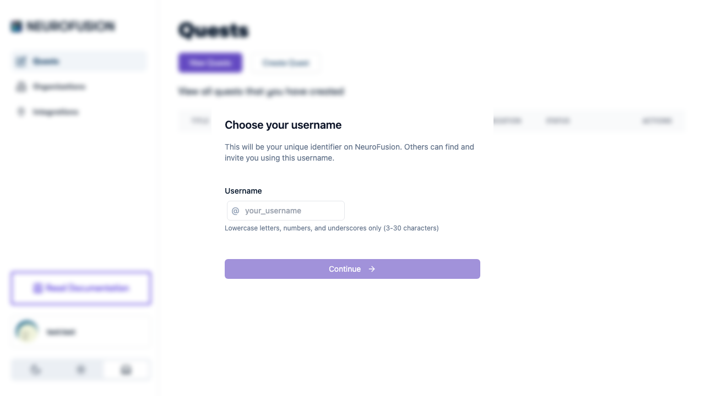Switch to the Create Quest tab
Image resolution: width=705 pixels, height=396 pixels.
[x=286, y=63]
